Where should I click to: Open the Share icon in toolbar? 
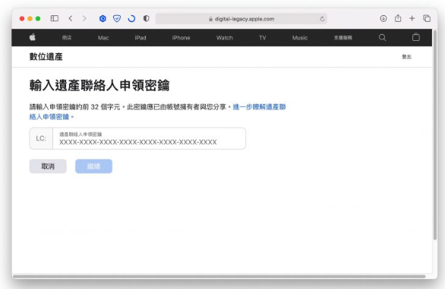[x=398, y=18]
